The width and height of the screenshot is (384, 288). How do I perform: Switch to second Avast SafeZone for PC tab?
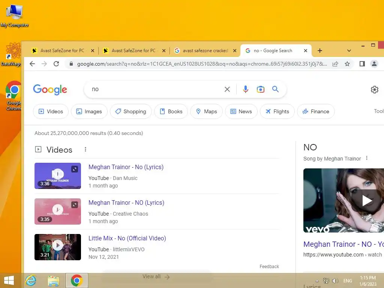coord(133,51)
